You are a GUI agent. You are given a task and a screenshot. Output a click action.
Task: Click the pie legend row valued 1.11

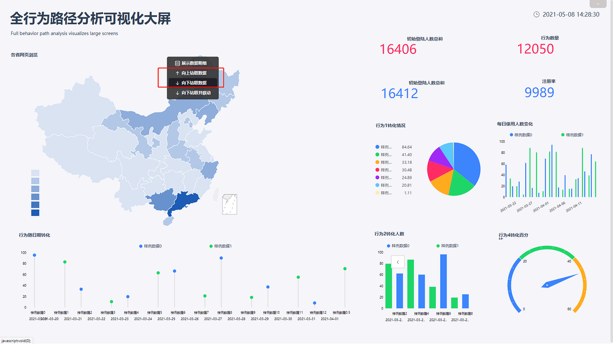(394, 193)
